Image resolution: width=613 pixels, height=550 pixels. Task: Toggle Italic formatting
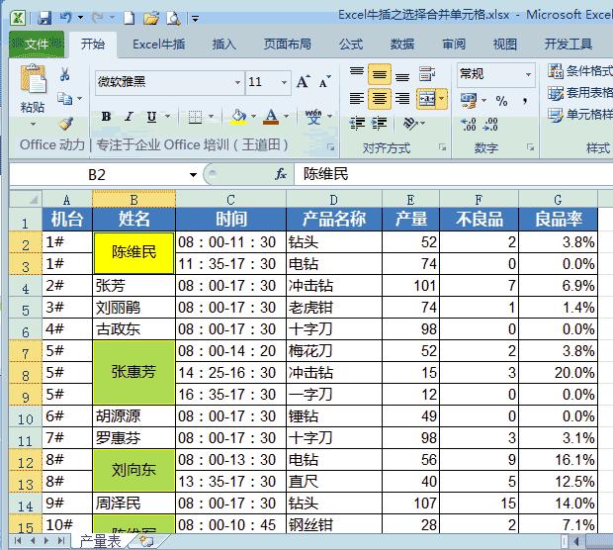click(129, 117)
